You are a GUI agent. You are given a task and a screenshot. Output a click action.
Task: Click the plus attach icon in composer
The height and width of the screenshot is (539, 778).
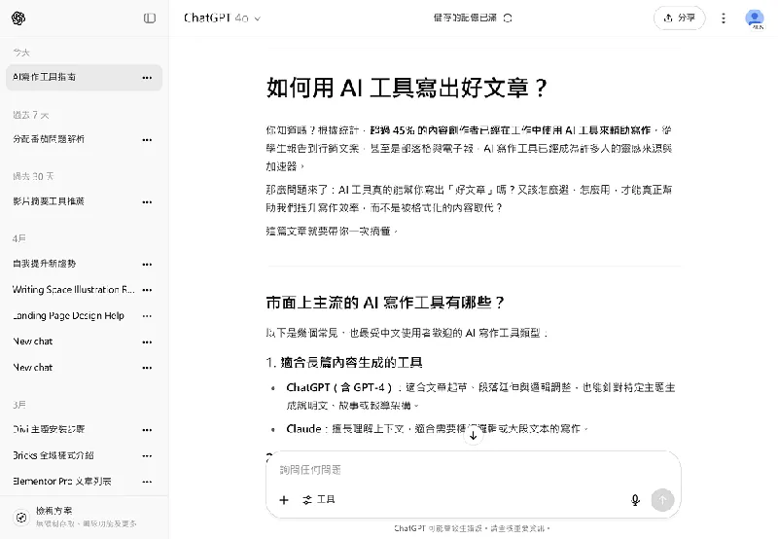point(284,500)
